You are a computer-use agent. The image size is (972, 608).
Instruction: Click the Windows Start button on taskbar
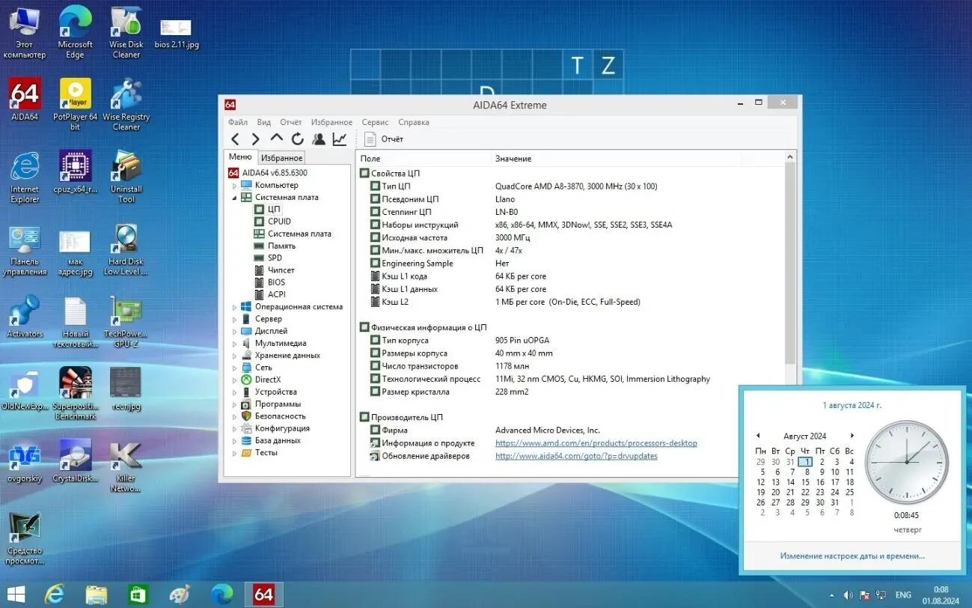pos(15,595)
